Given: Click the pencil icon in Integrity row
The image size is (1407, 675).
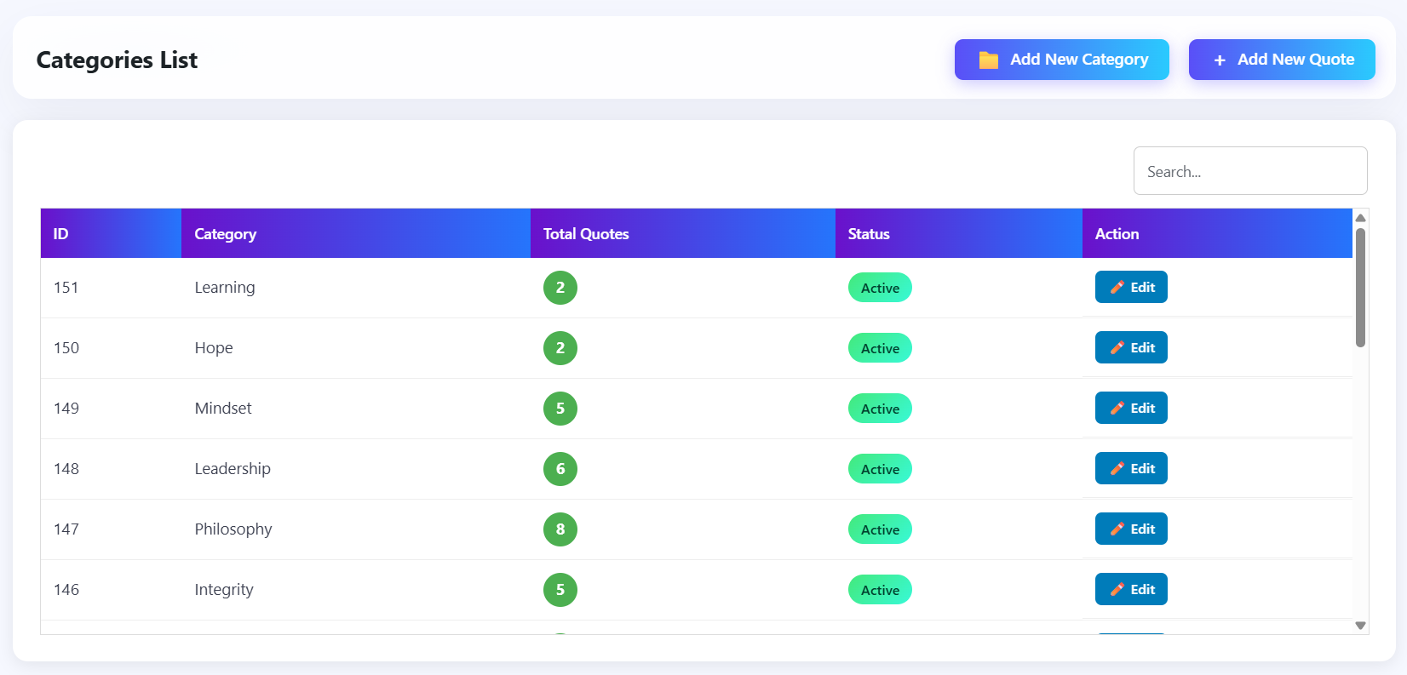Looking at the screenshot, I should click(1117, 590).
